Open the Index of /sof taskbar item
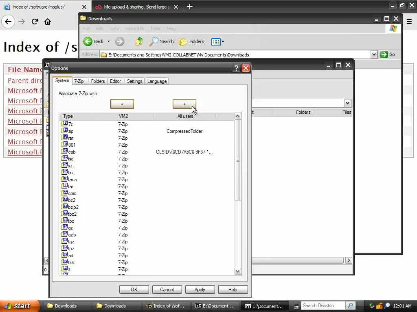Image resolution: width=417 pixels, height=312 pixels. [165, 306]
